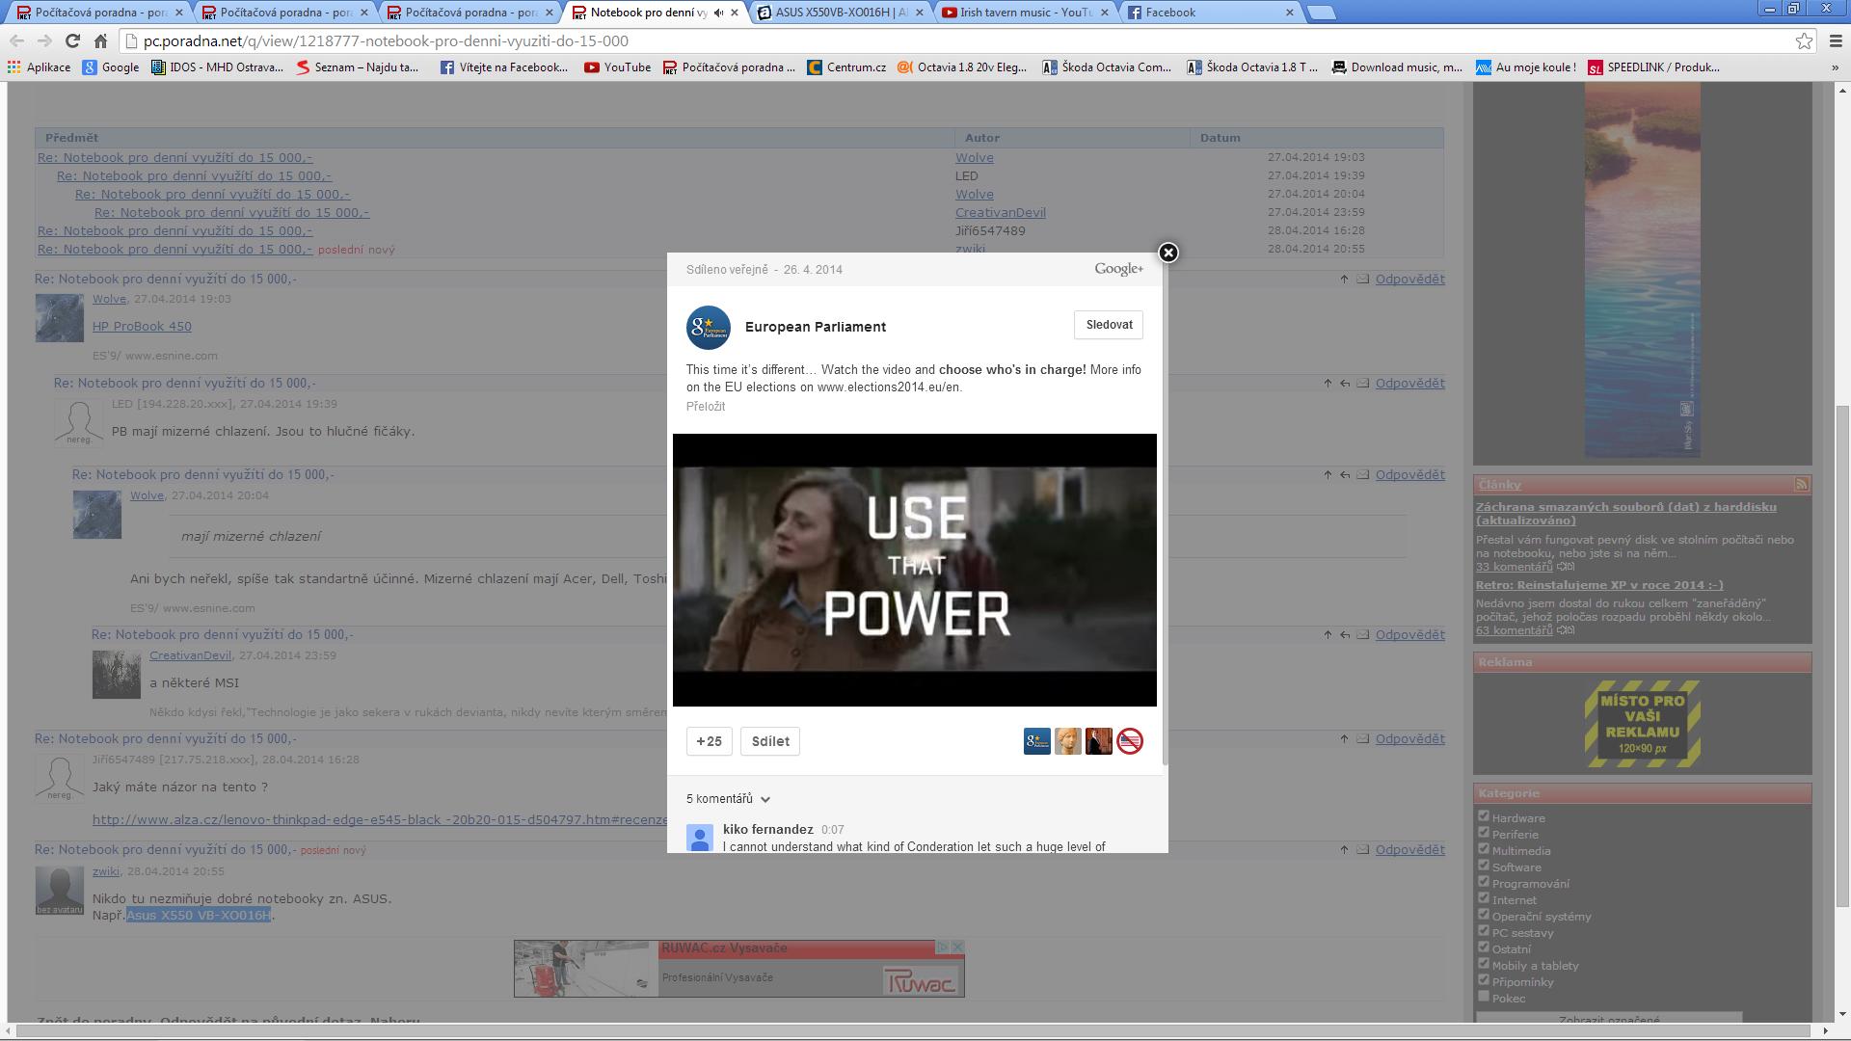Click the Články RSS feed icon

(x=1801, y=484)
